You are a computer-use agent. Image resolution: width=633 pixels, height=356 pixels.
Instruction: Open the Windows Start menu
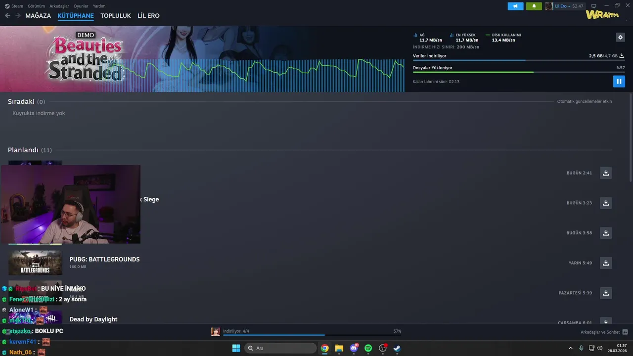tap(236, 348)
